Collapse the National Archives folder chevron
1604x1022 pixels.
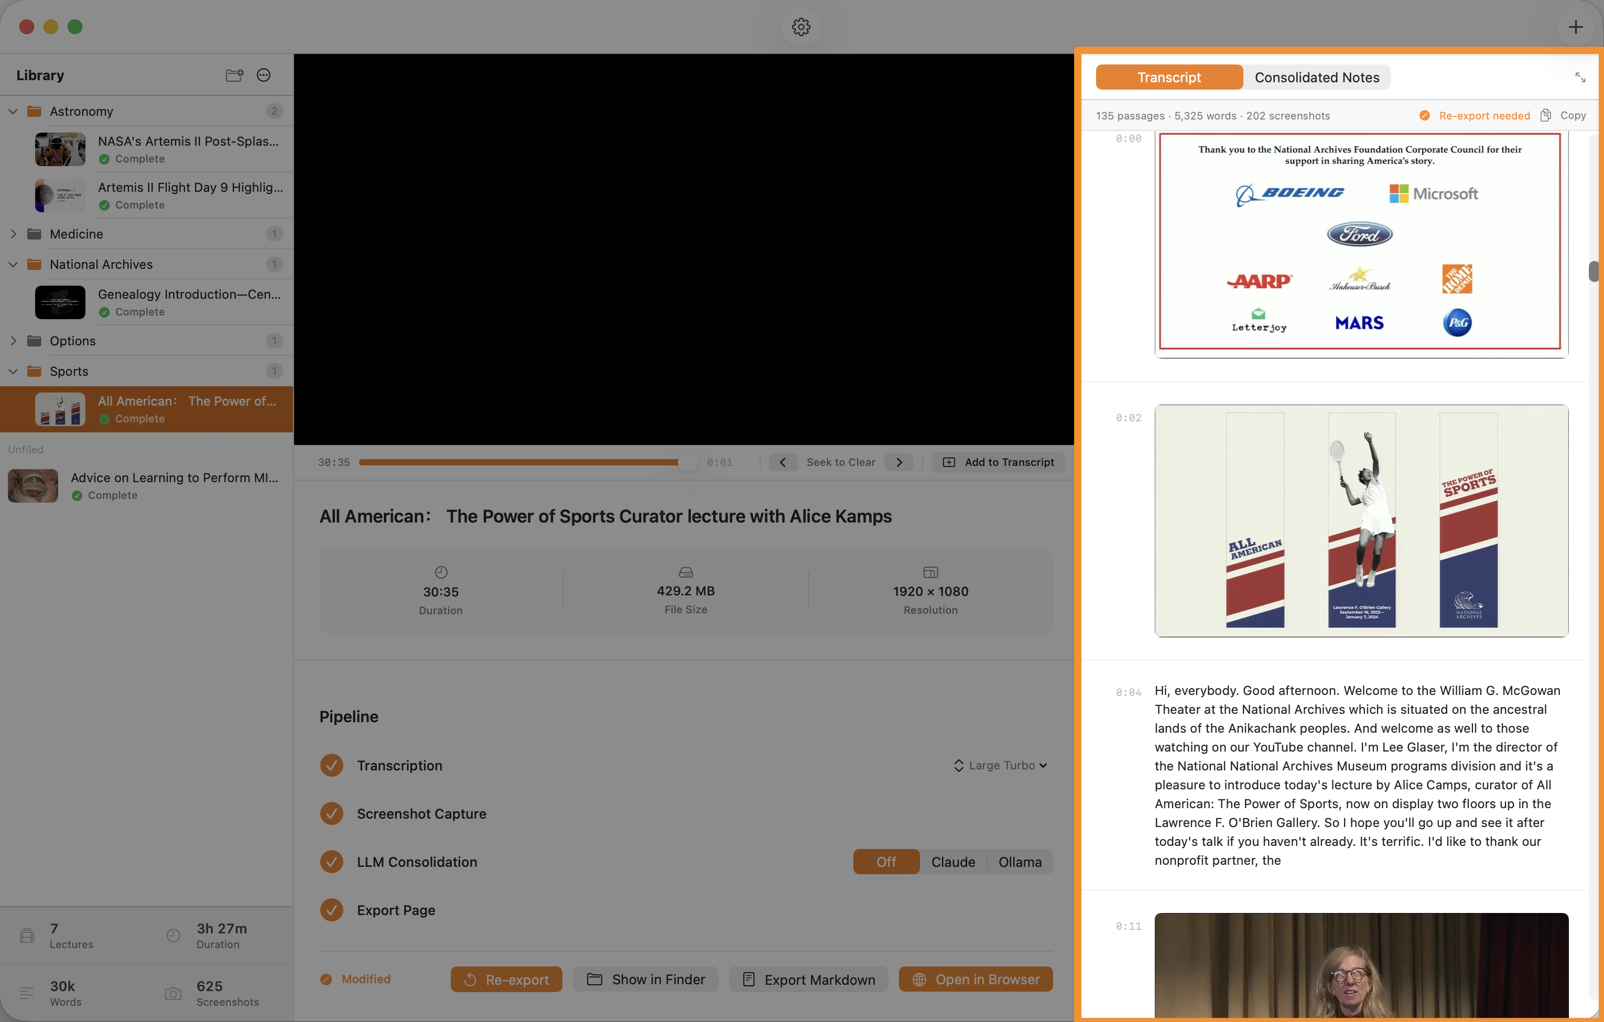[x=13, y=264]
